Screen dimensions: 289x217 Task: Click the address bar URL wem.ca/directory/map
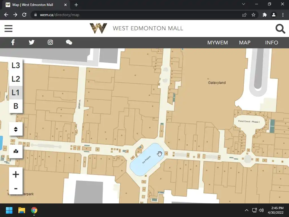[x=60, y=15]
